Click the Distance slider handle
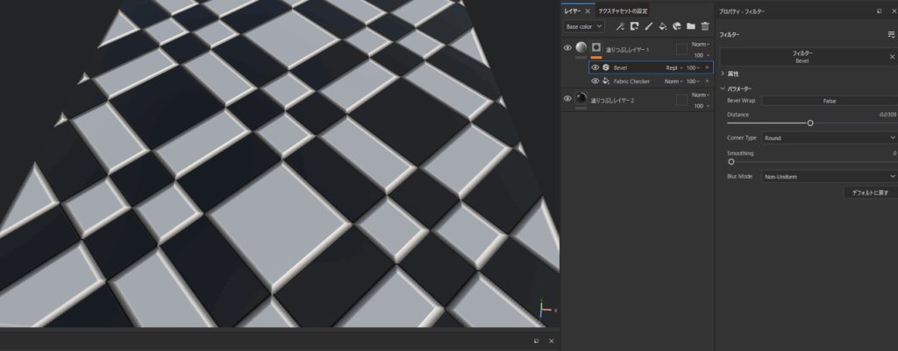Screen dimensions: 898x351 pyautogui.click(x=810, y=123)
